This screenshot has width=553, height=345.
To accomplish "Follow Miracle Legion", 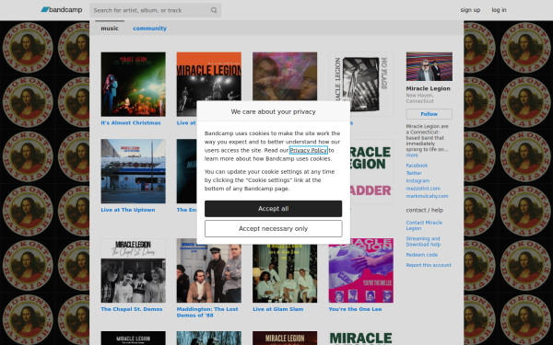I will [x=429, y=114].
